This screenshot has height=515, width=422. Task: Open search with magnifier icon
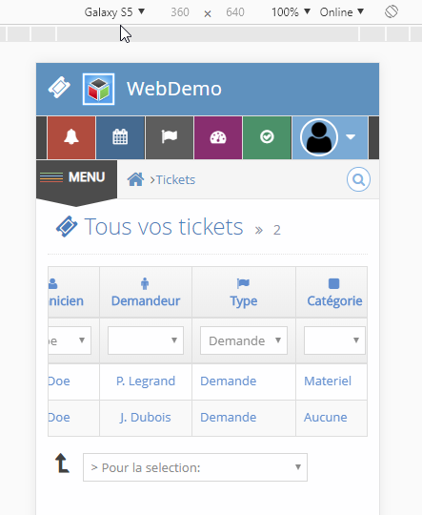(x=358, y=179)
